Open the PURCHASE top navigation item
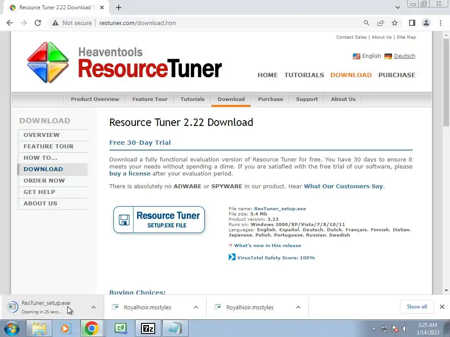 [x=397, y=75]
